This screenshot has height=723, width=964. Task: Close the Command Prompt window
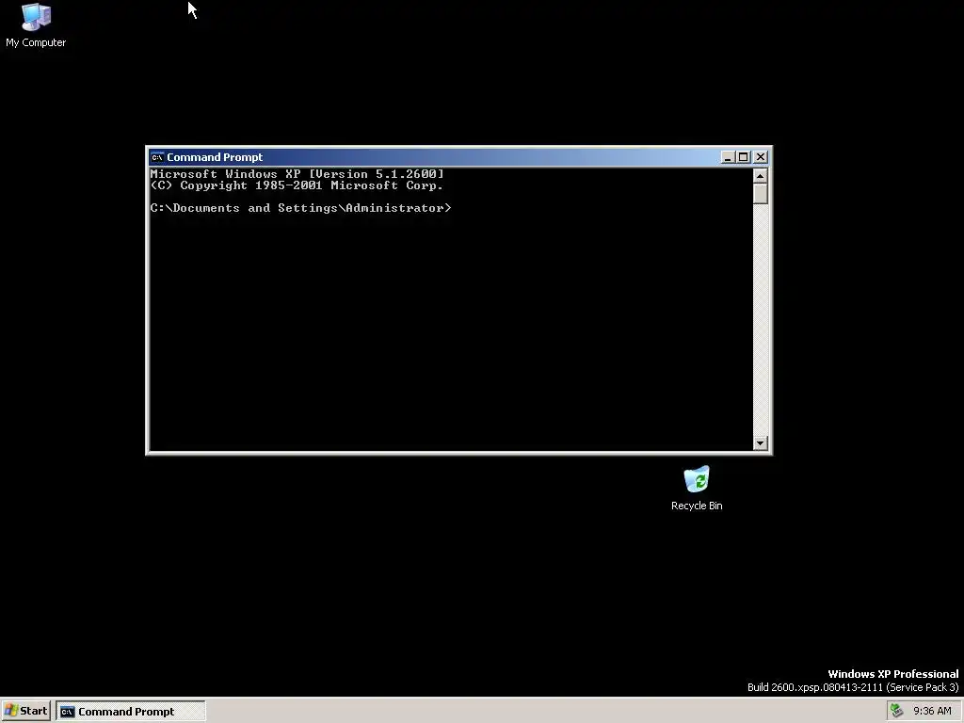pos(761,157)
